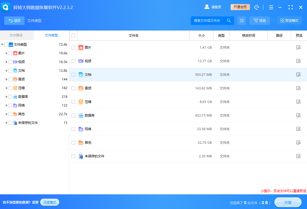Open the preview for 视频 folder
Screen dimensions: 307x209
pos(299,61)
